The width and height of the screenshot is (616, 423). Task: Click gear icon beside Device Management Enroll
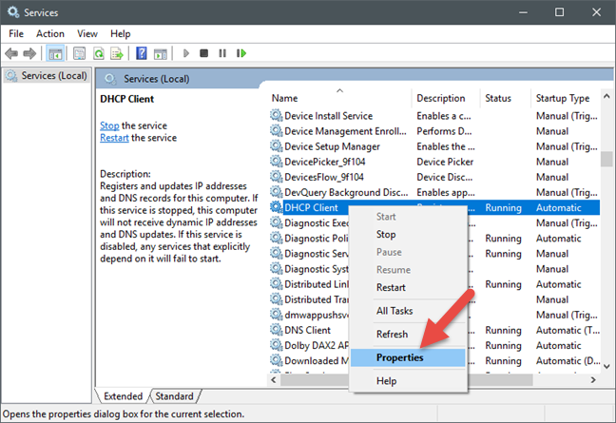tap(277, 131)
